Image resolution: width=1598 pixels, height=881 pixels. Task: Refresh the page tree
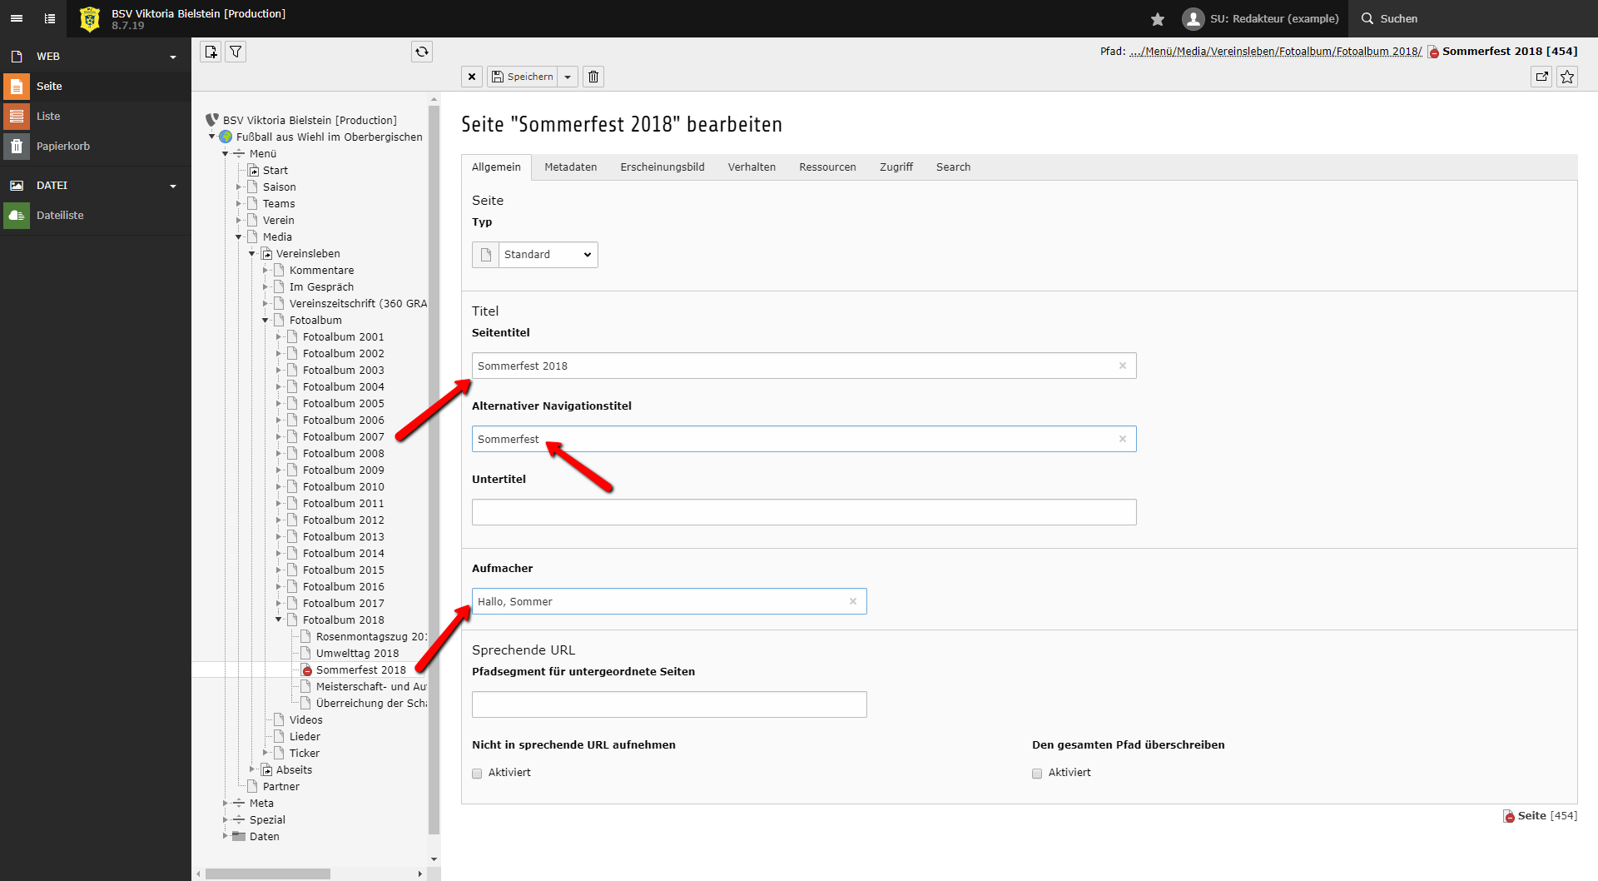coord(422,52)
